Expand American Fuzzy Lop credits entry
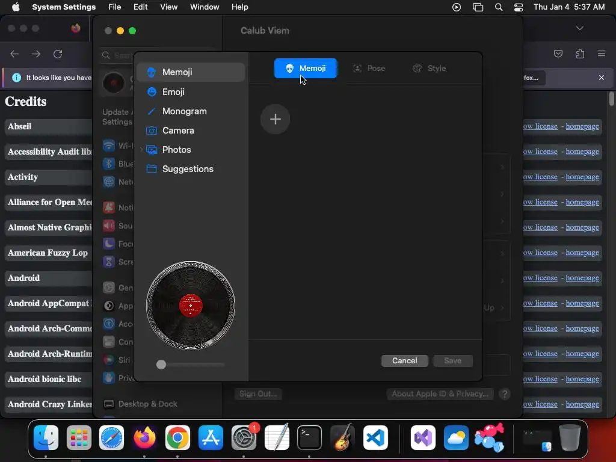 click(x=48, y=253)
